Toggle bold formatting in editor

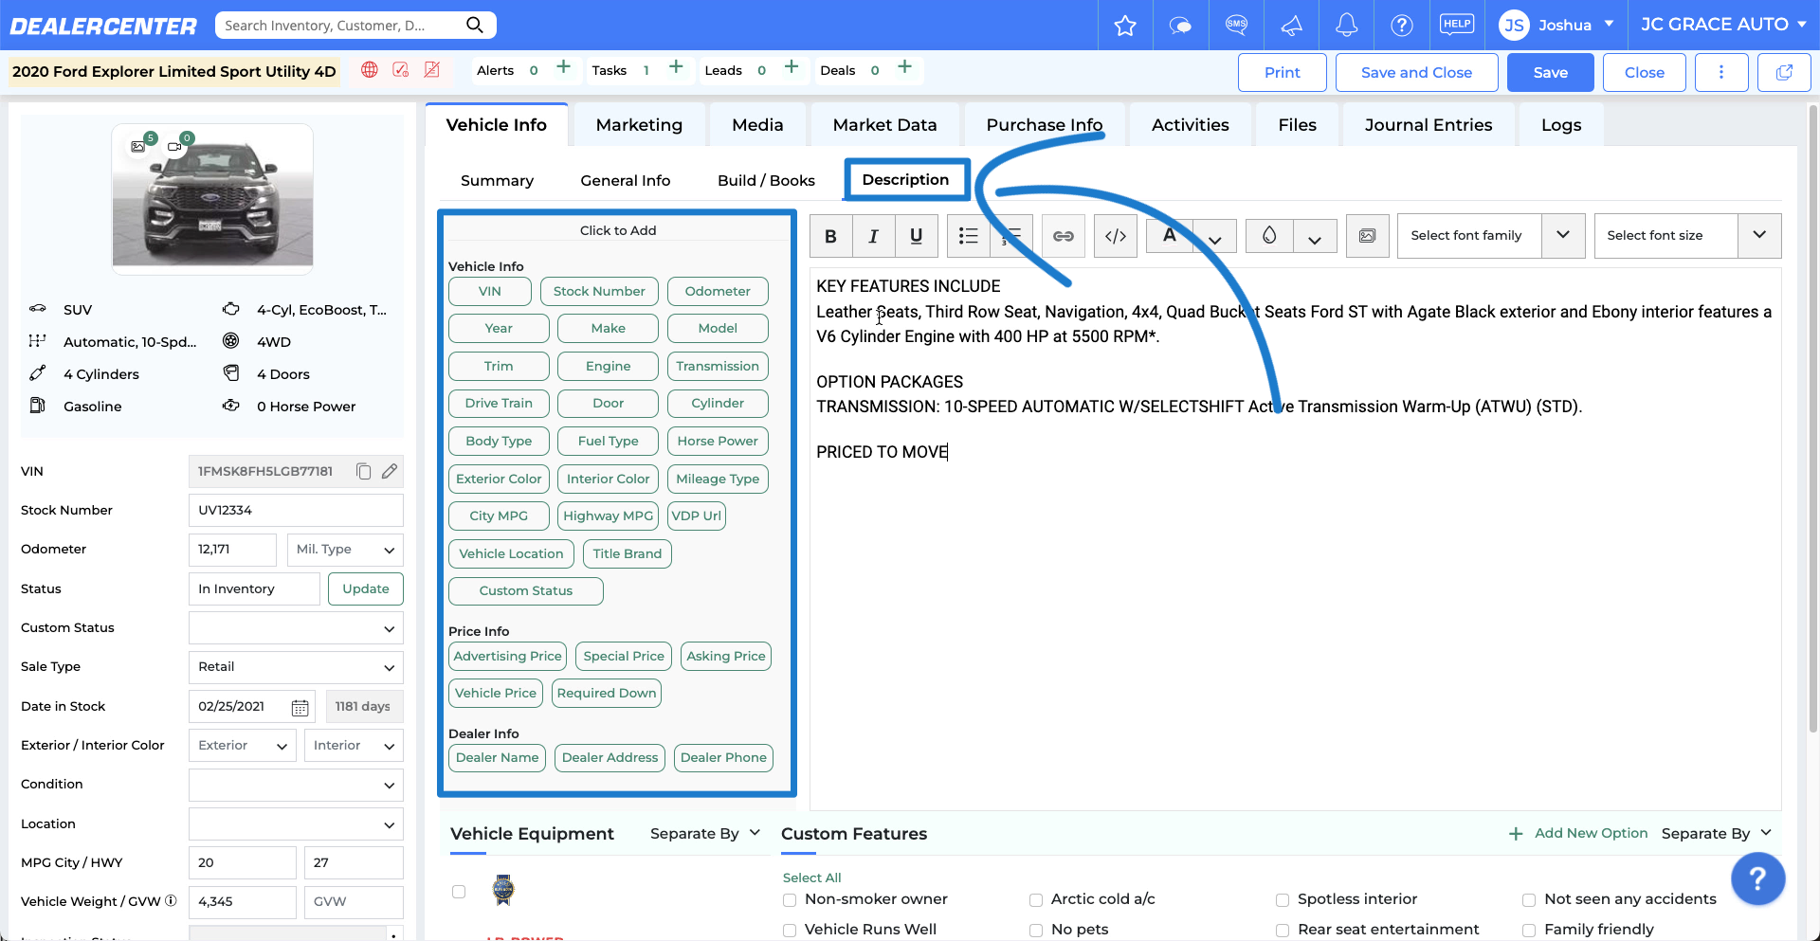[830, 236]
